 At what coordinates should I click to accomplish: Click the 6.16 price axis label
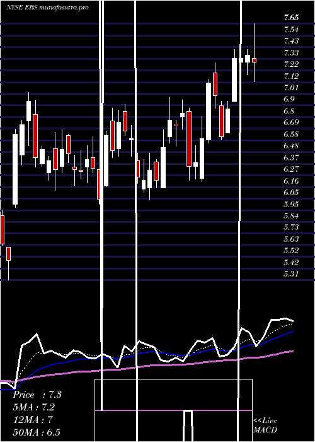tap(291, 181)
